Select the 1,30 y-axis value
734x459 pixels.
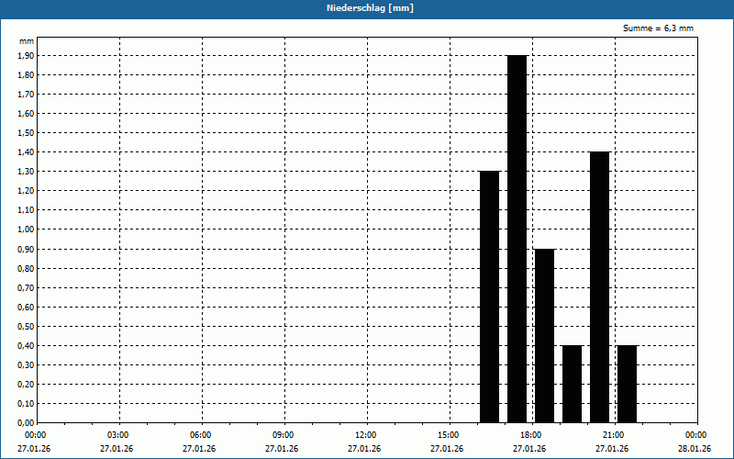pyautogui.click(x=26, y=172)
